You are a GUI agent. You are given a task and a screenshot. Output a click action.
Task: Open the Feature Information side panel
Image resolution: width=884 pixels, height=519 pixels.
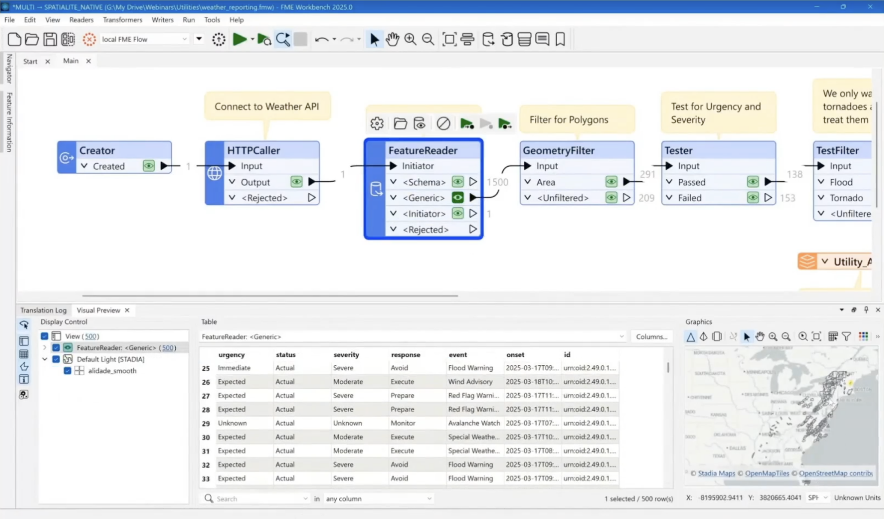tap(9, 122)
